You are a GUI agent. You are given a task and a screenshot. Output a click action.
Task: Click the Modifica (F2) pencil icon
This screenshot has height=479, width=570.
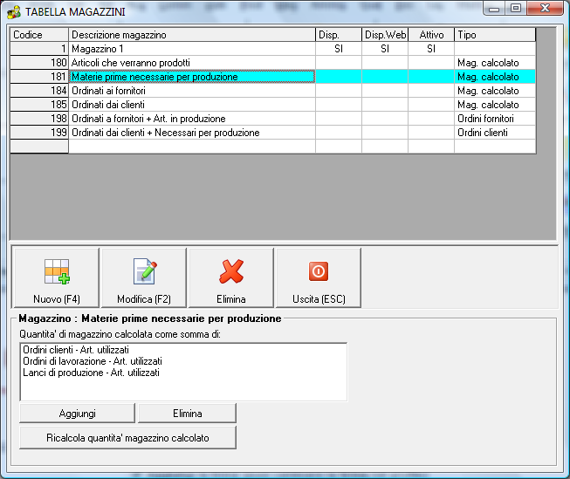coord(145,271)
